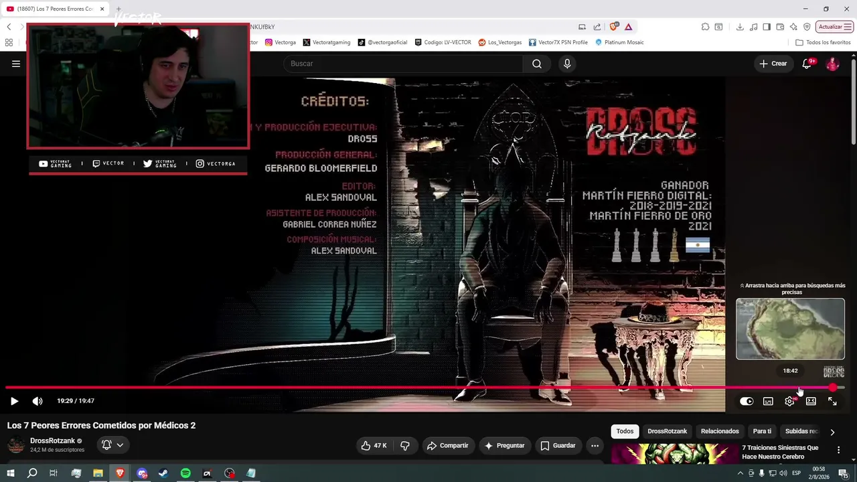
Task: Open the Windows Start menu
Action: 11,473
